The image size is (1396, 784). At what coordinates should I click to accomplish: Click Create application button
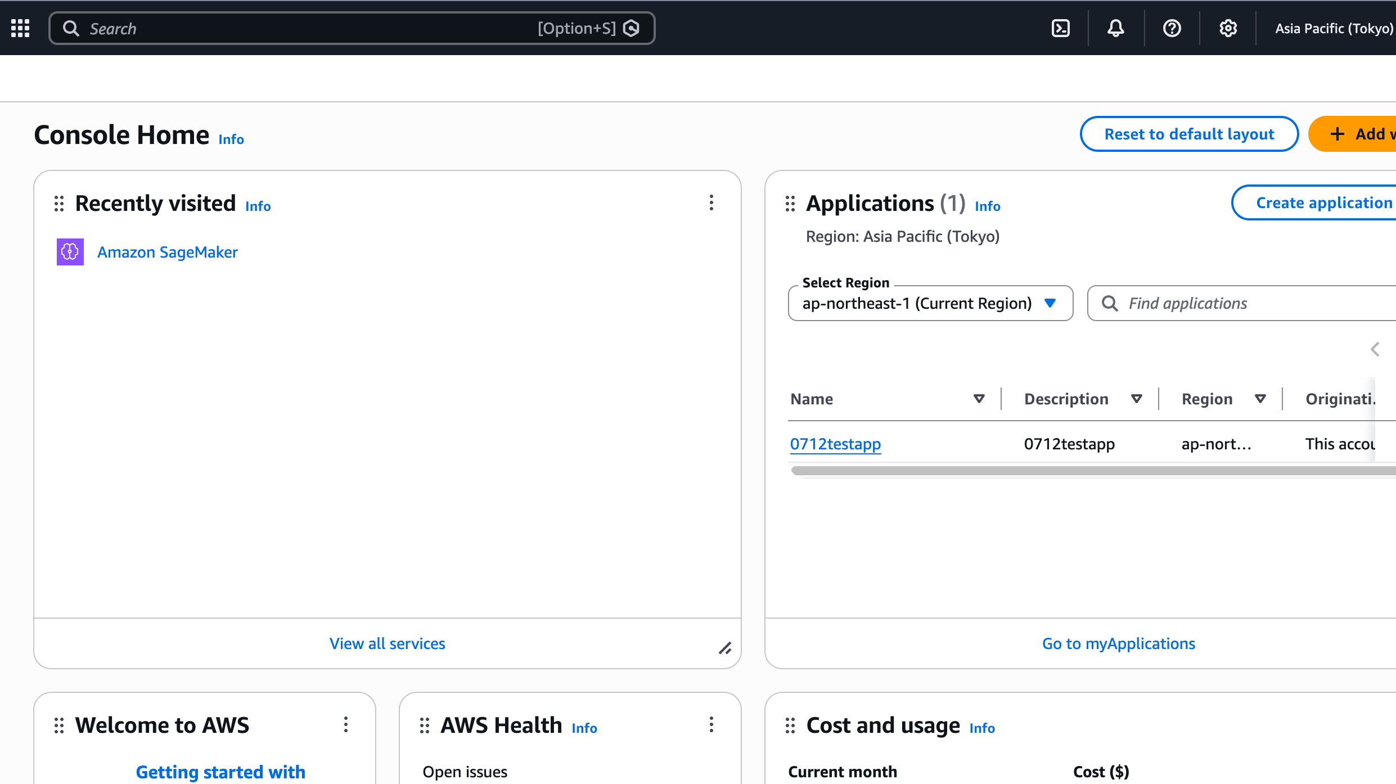pos(1314,202)
